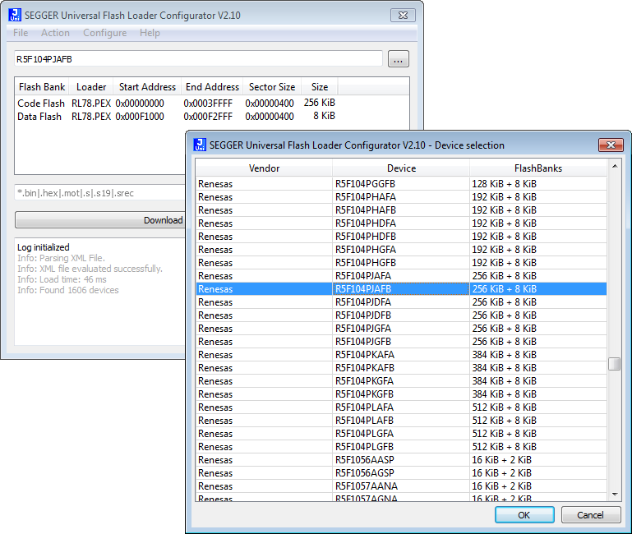Select device R5F104PJAFA

[401, 276]
